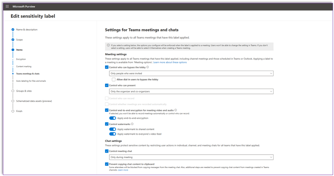Check Allow dial-in users to bypass lobby
This screenshot has height=176, width=334.
pyautogui.click(x=114, y=80)
